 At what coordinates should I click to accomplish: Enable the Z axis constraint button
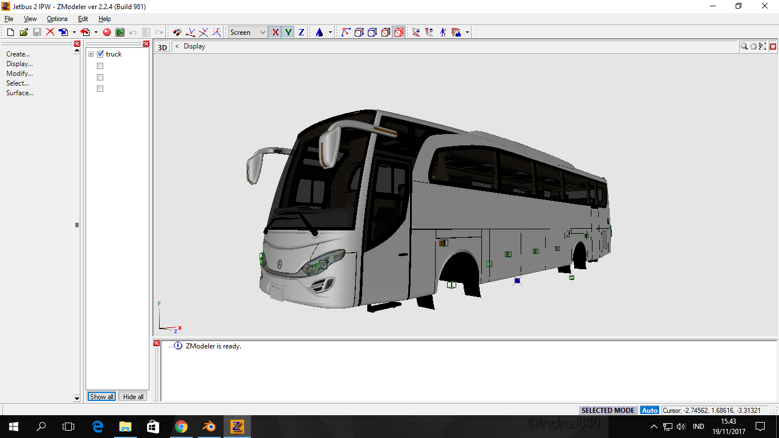point(300,33)
